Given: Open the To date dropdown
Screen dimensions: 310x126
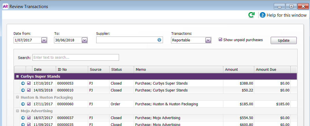Looking at the screenshot, I should (84, 40).
